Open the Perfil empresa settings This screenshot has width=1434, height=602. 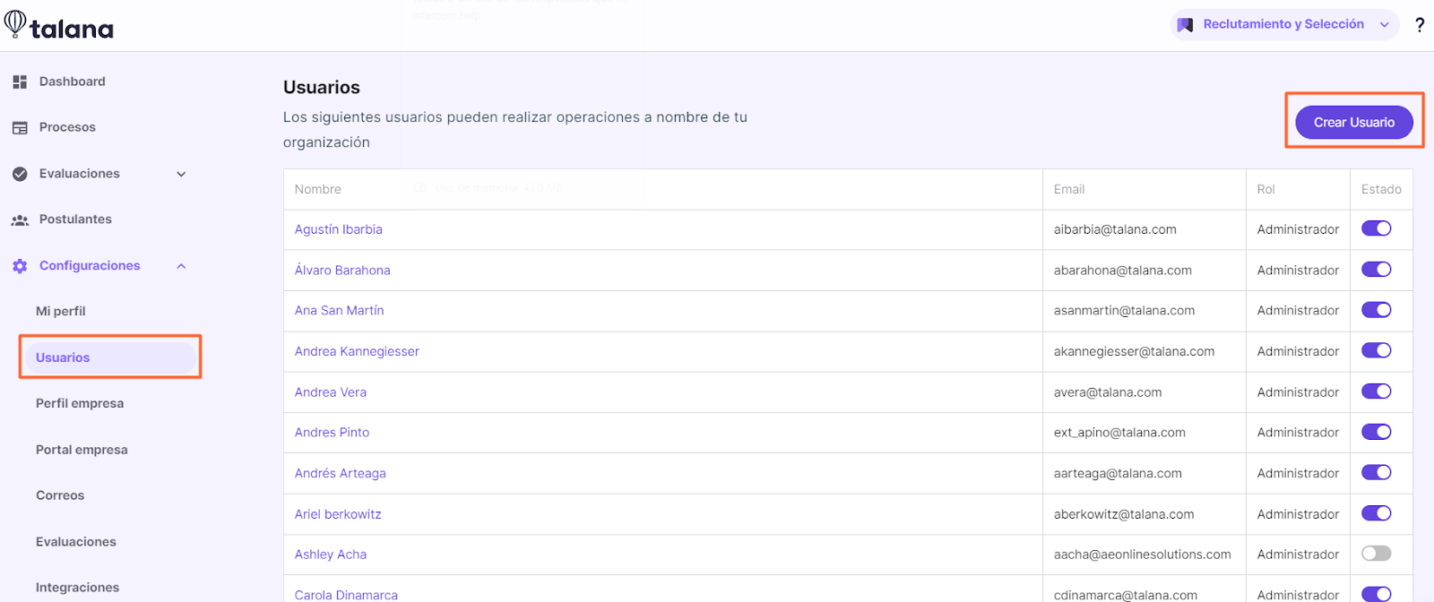coord(80,404)
